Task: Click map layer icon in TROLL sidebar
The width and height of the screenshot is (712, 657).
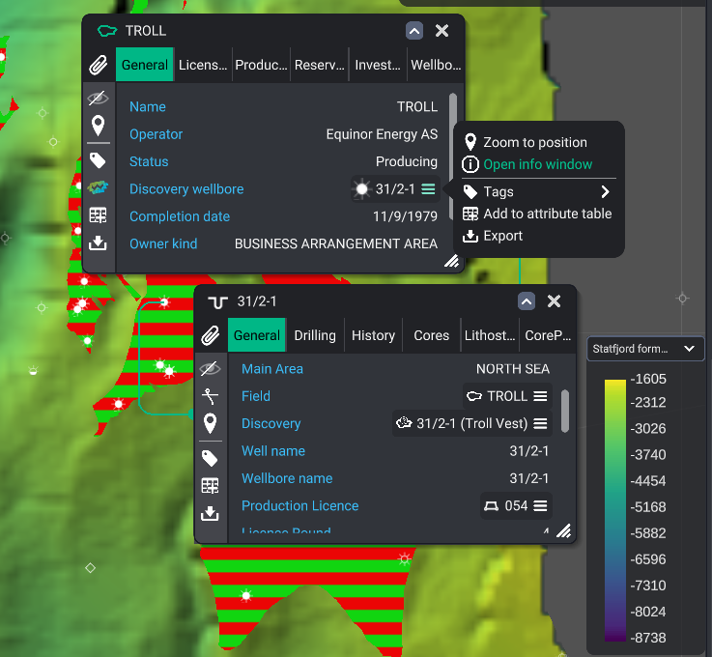Action: [x=98, y=187]
